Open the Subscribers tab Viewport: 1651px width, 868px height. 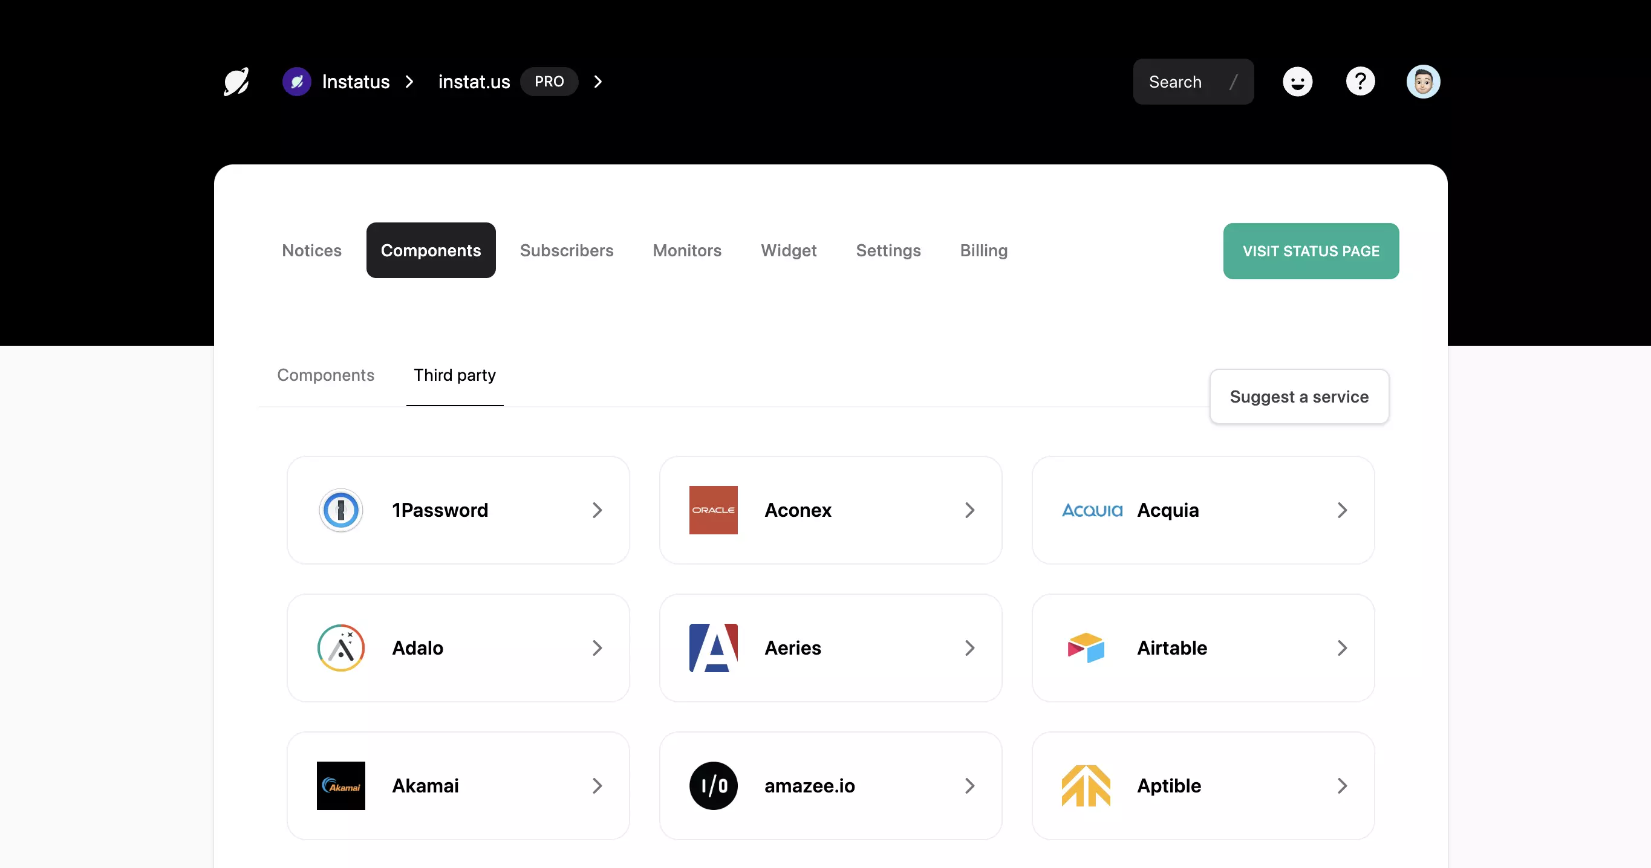(x=567, y=250)
